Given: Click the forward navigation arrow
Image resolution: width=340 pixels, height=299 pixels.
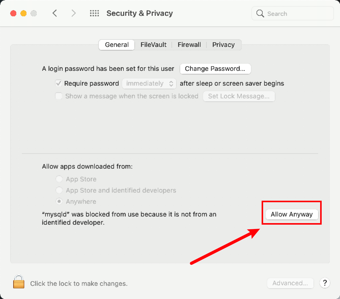Looking at the screenshot, I should (74, 13).
